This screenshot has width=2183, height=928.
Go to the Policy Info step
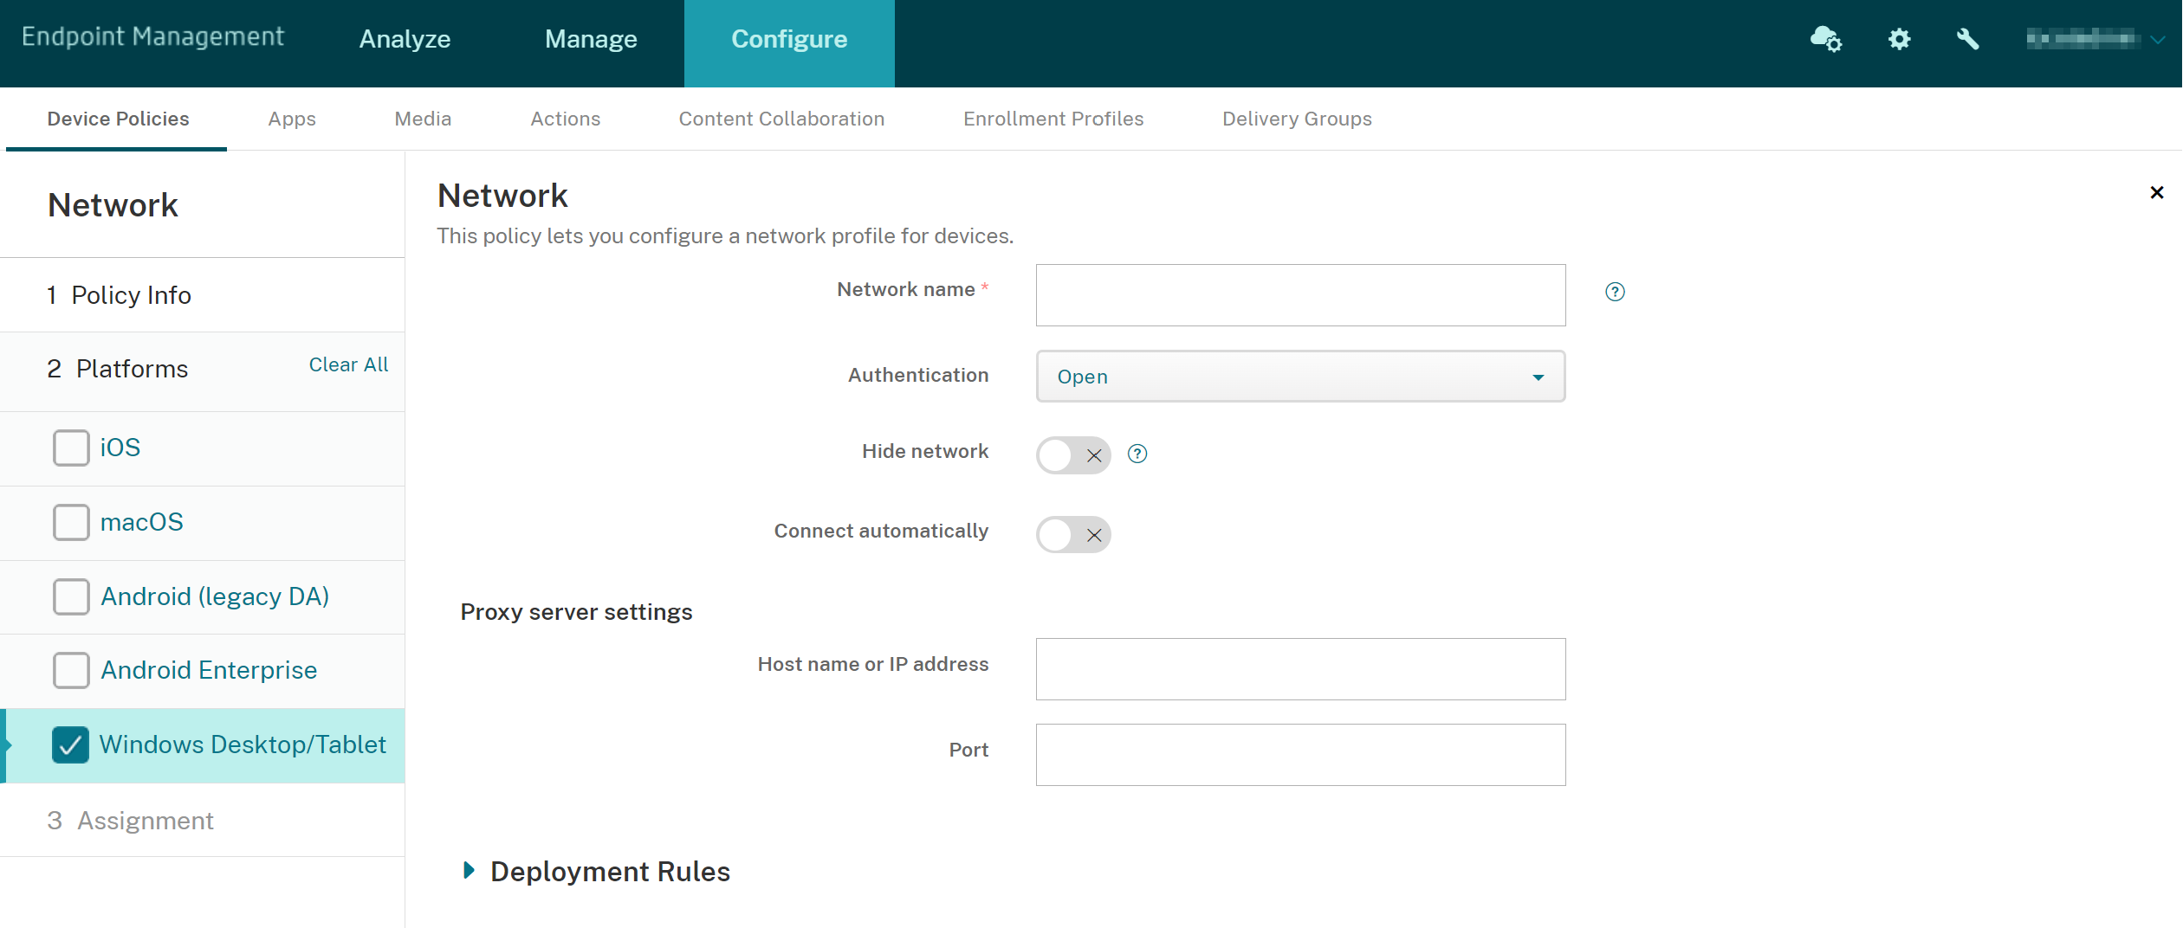click(x=130, y=295)
